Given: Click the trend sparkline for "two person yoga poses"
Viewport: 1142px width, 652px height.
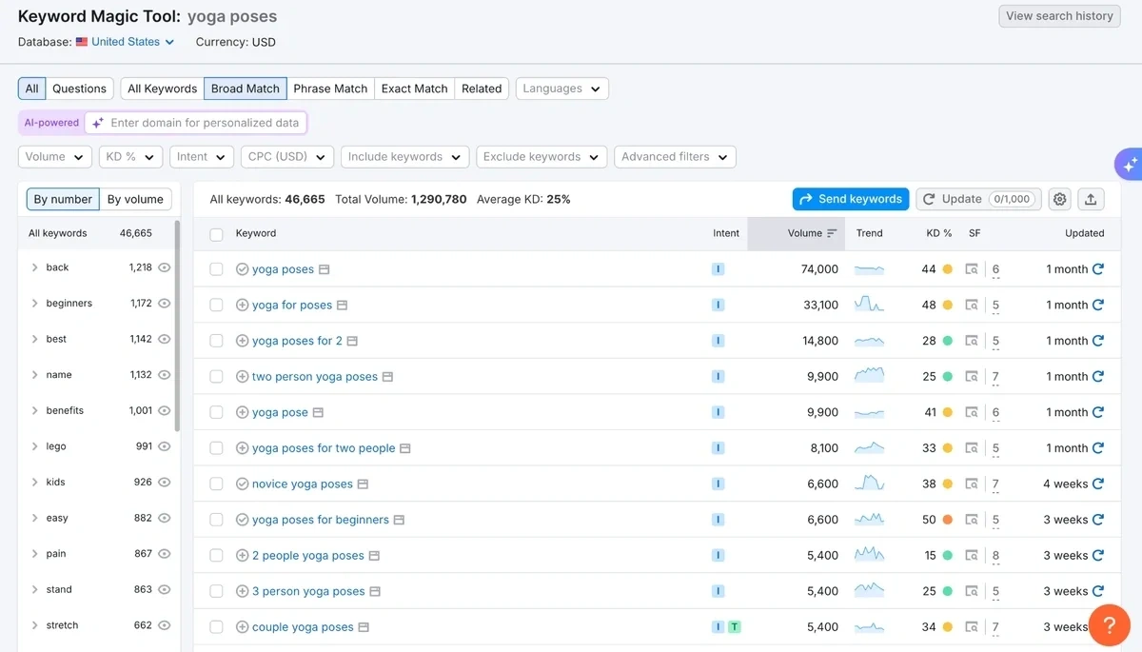Looking at the screenshot, I should tap(869, 376).
